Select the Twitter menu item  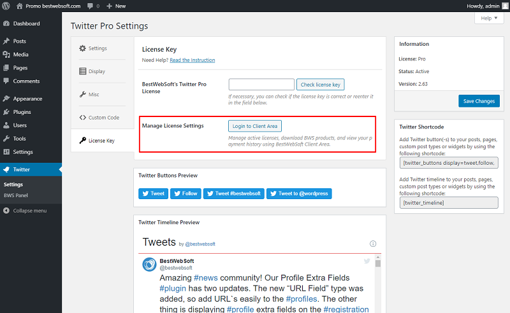[31, 169]
